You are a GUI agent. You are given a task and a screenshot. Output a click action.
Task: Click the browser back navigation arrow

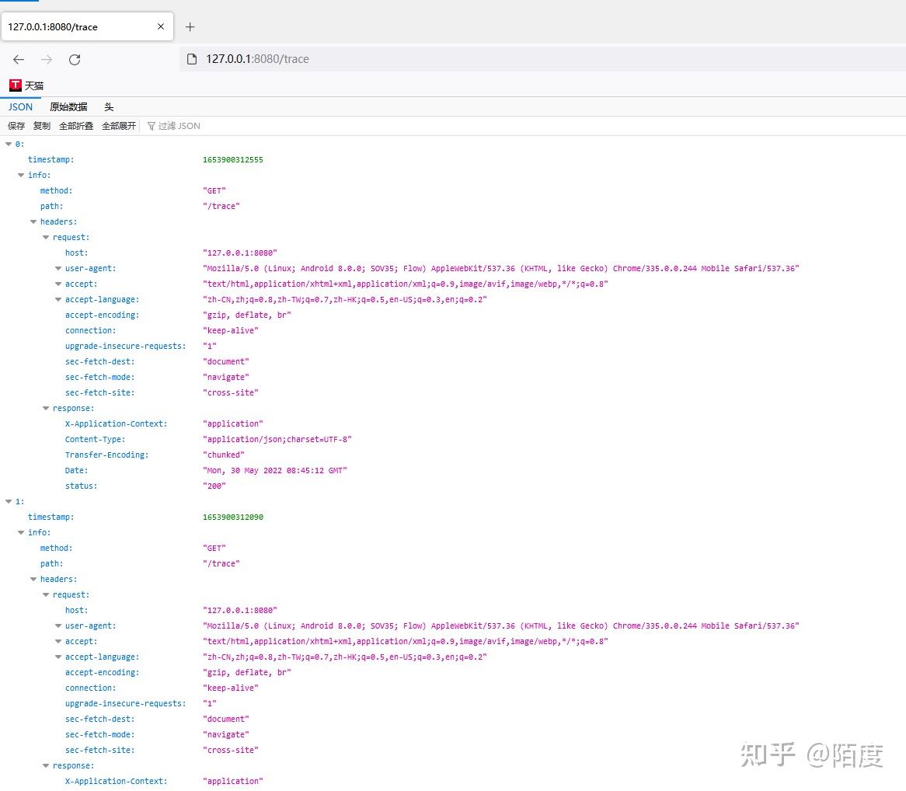[19, 59]
